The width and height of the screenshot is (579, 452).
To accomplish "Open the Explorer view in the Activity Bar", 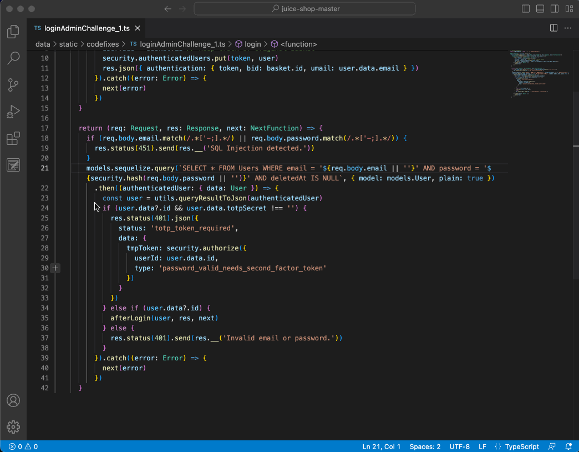I will [x=13, y=32].
